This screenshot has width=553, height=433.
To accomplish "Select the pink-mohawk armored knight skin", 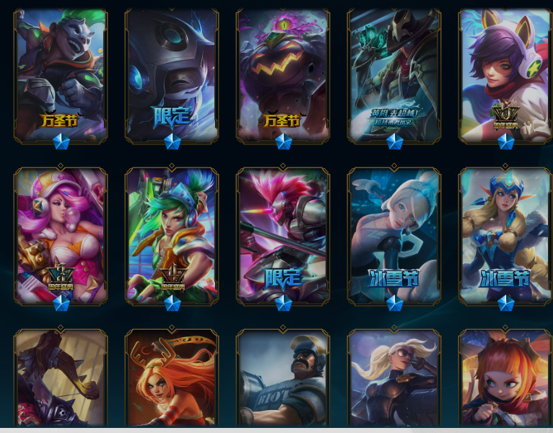I will point(283,235).
